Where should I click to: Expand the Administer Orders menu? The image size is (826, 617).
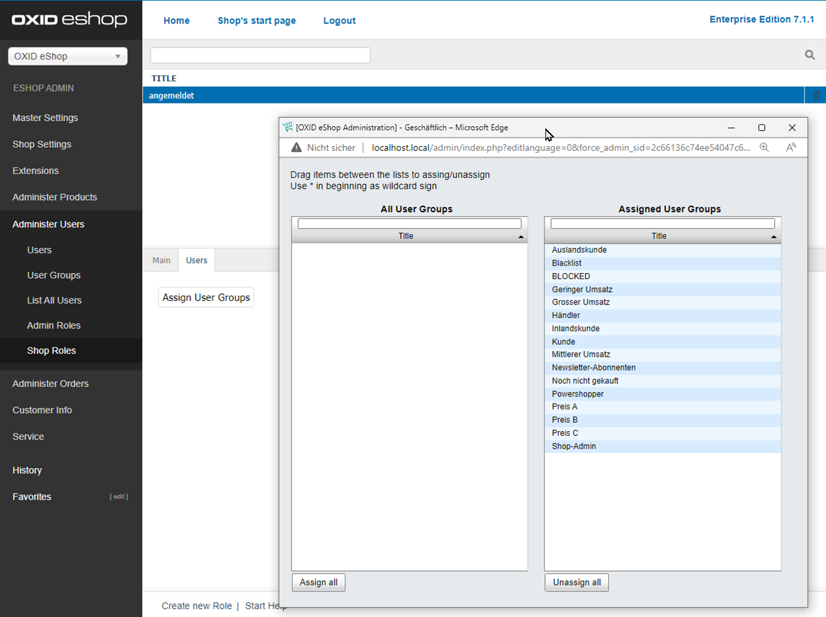pyautogui.click(x=50, y=383)
